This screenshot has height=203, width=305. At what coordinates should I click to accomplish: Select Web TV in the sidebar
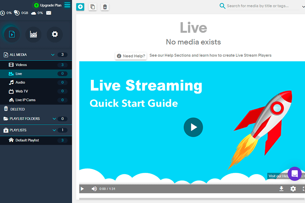point(36,91)
